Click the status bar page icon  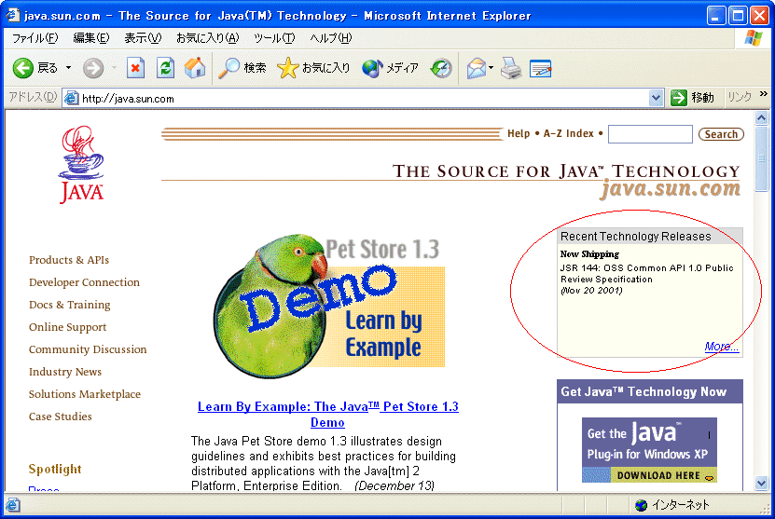tap(13, 505)
